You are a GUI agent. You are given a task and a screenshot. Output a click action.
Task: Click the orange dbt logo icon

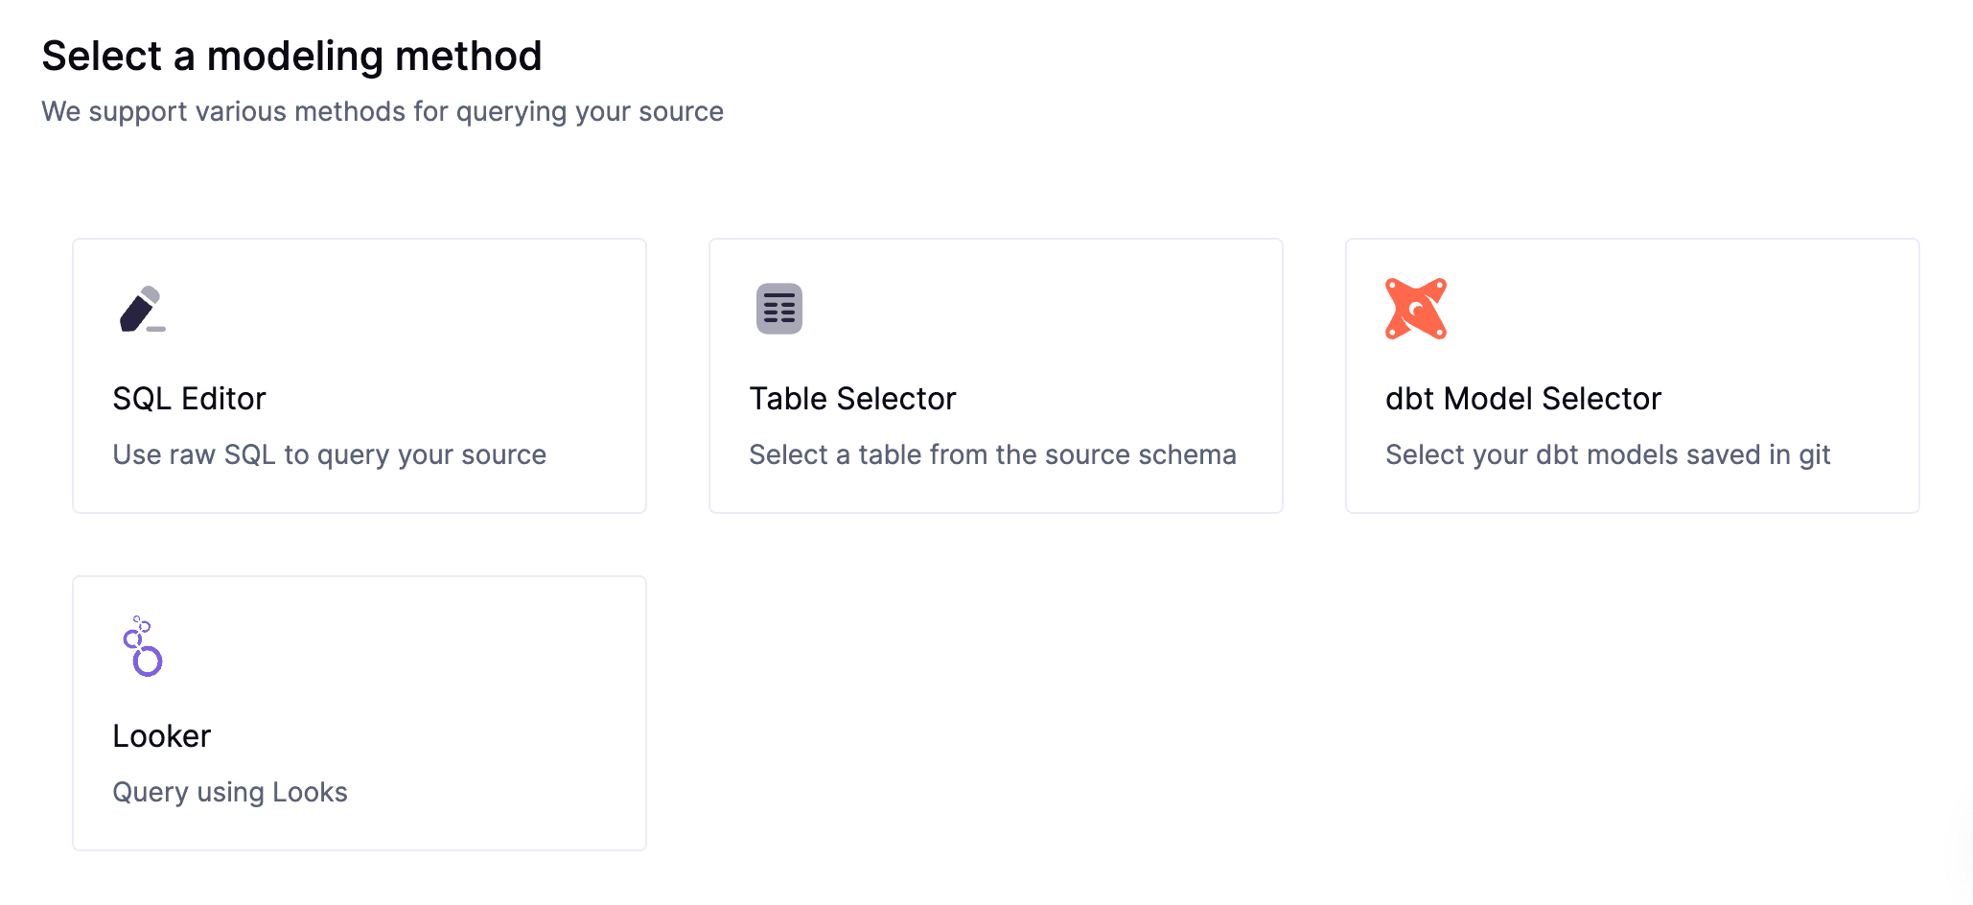click(x=1415, y=309)
